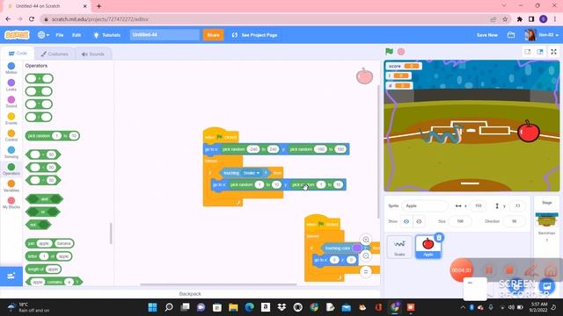Edit the sprite Size field
563x316 pixels.
460,221
